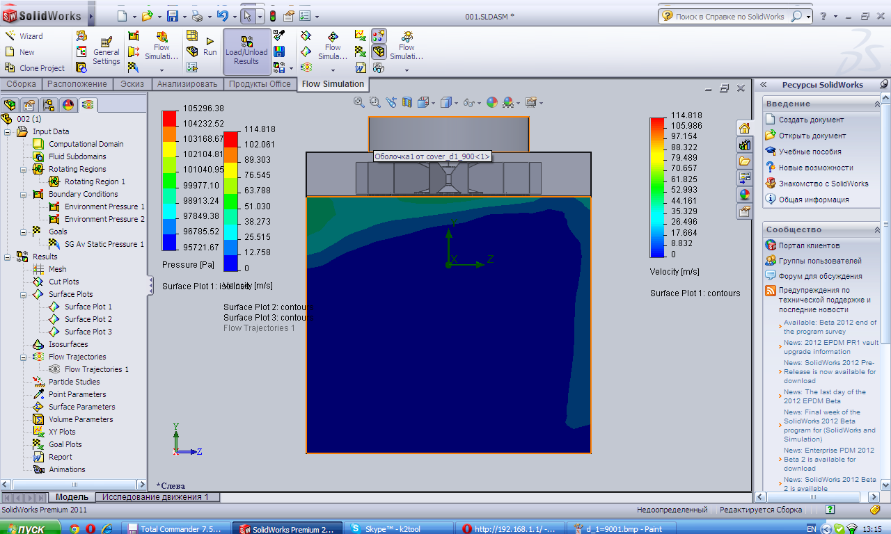Open the Исследование движения 1 tab
The image size is (891, 534).
click(x=155, y=497)
